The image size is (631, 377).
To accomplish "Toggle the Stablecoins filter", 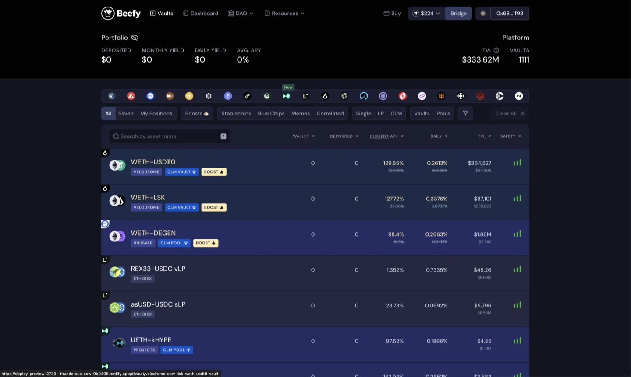I will point(236,113).
